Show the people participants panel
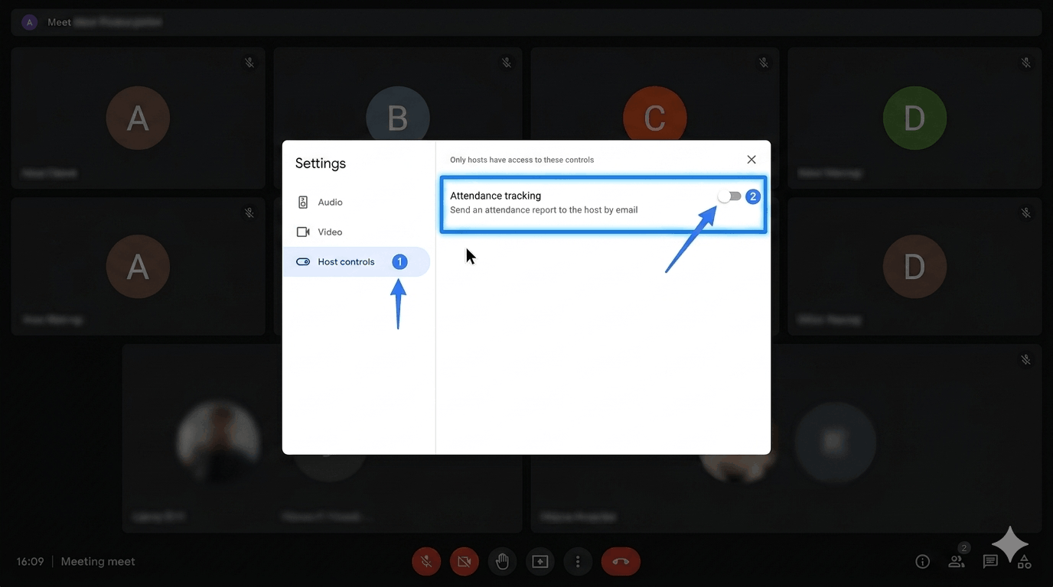The height and width of the screenshot is (587, 1053). [x=957, y=562]
